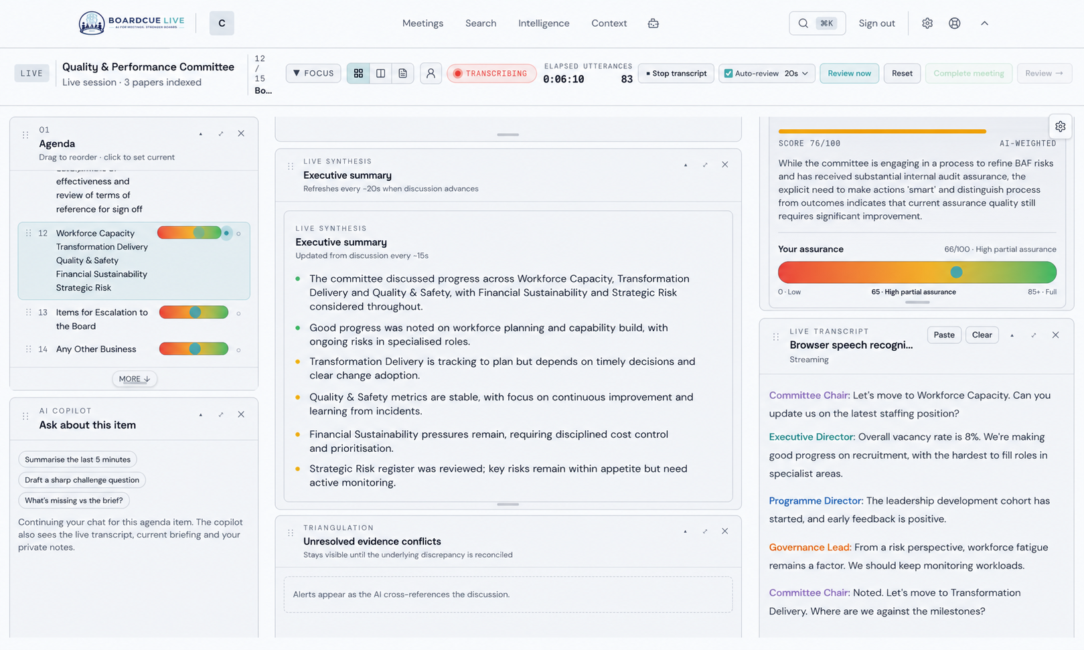Click the C workspace avatar button

[222, 23]
